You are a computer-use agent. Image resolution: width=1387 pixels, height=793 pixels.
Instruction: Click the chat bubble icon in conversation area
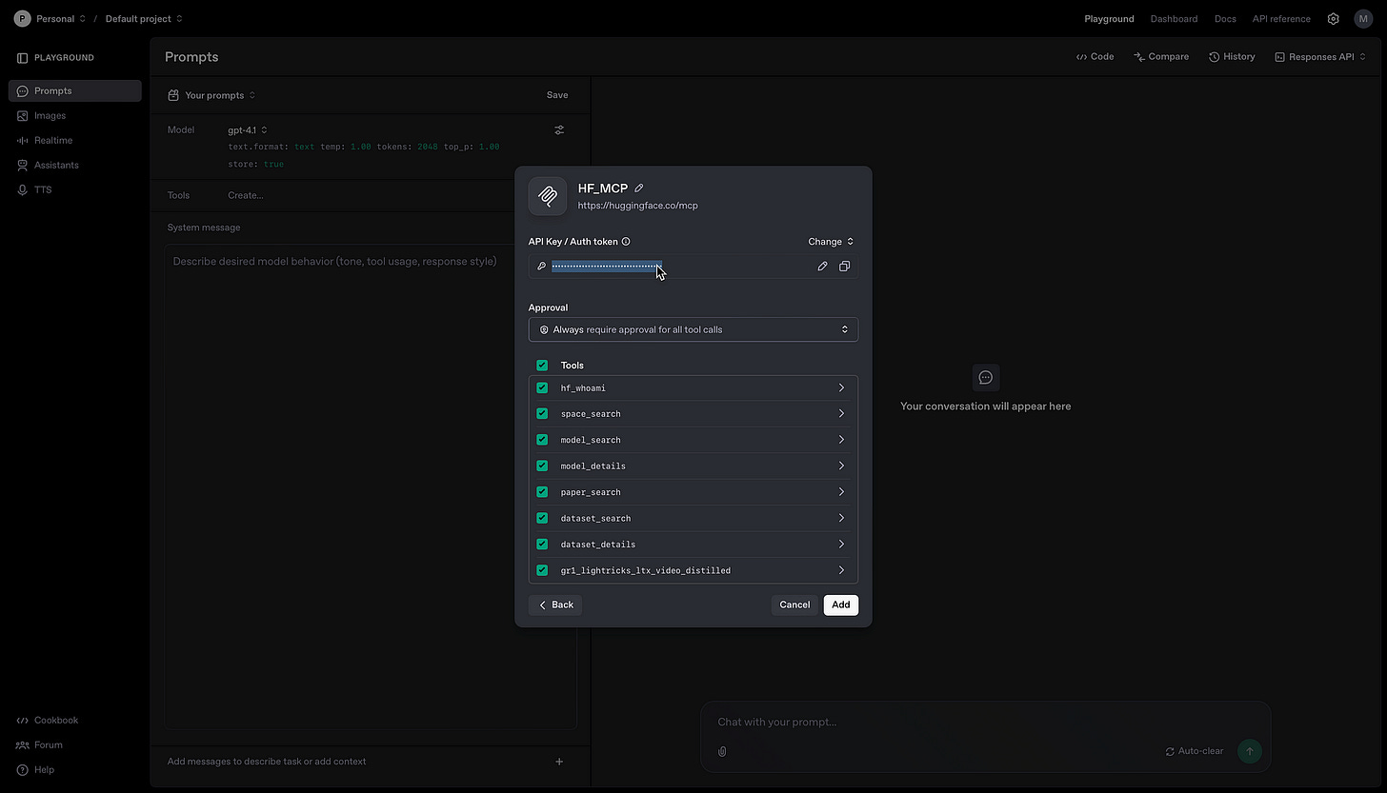986,378
